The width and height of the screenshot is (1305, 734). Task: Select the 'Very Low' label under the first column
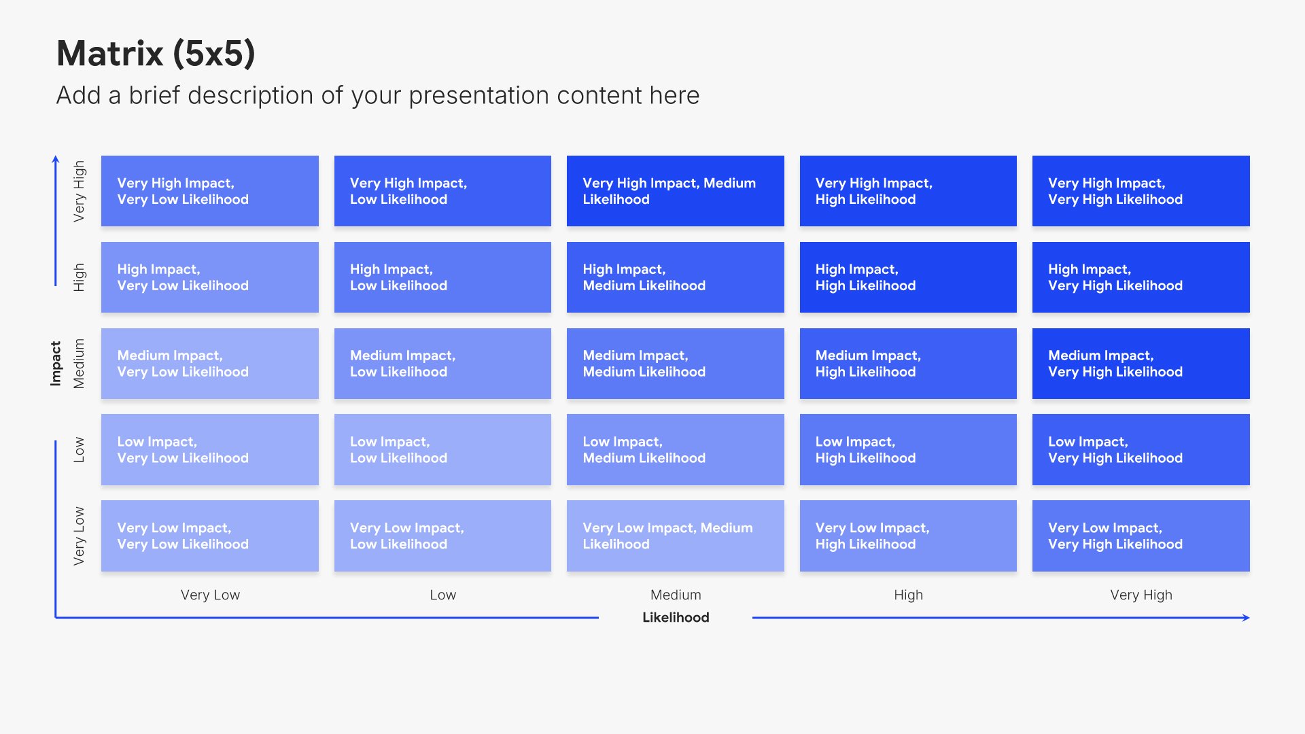point(210,595)
